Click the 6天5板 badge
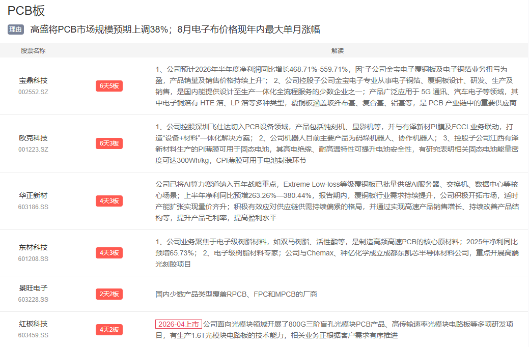 pyautogui.click(x=109, y=86)
